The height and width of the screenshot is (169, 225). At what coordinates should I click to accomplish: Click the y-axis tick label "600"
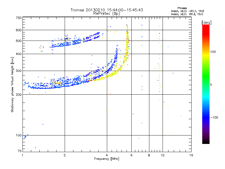coord(19,30)
